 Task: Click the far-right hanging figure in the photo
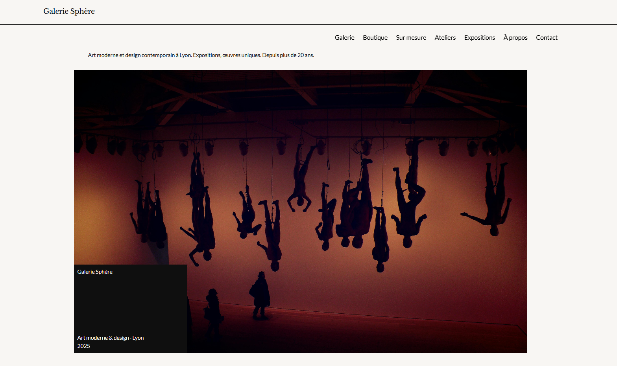click(x=492, y=200)
